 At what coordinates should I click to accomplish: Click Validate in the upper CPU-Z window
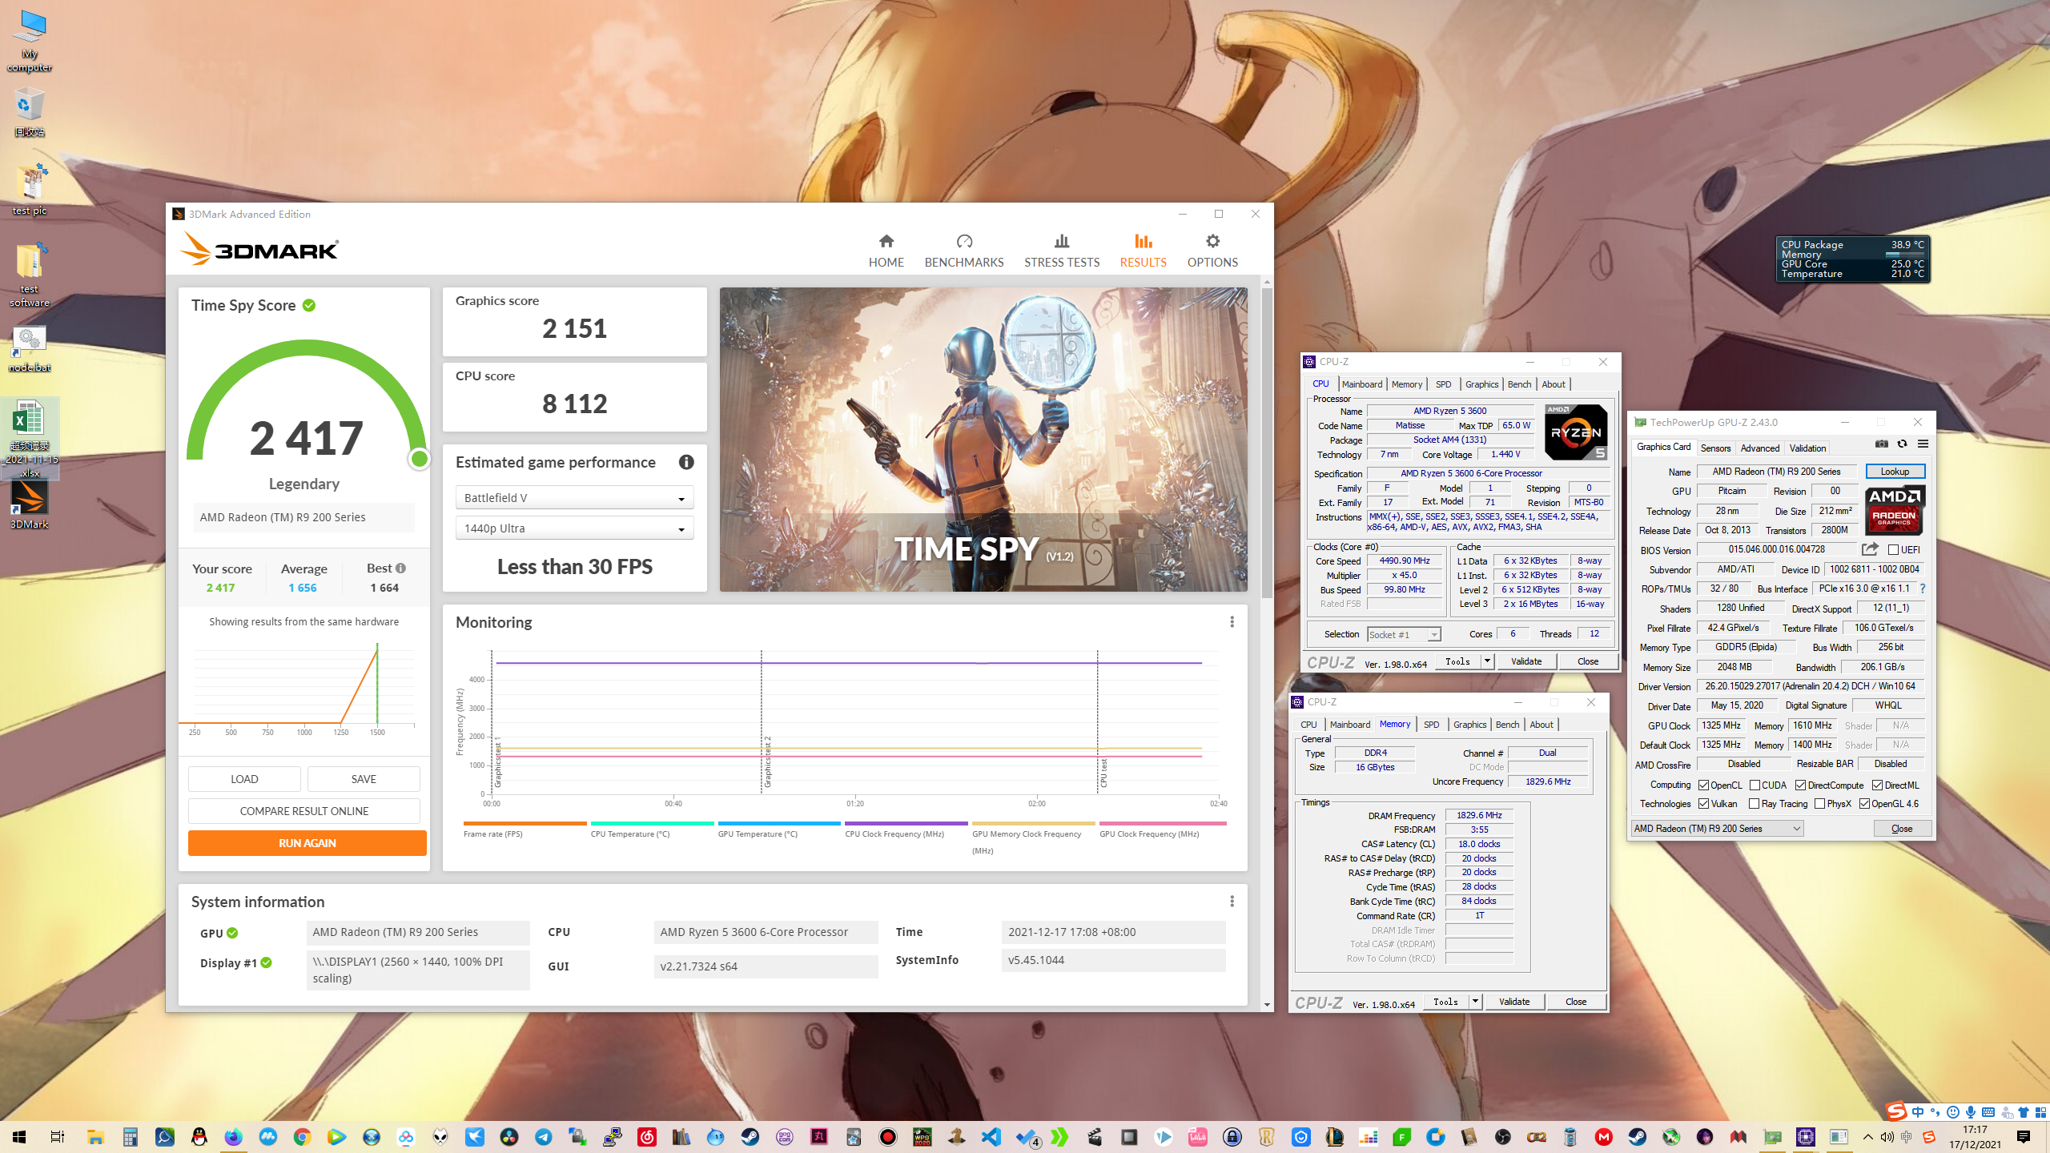(x=1525, y=661)
